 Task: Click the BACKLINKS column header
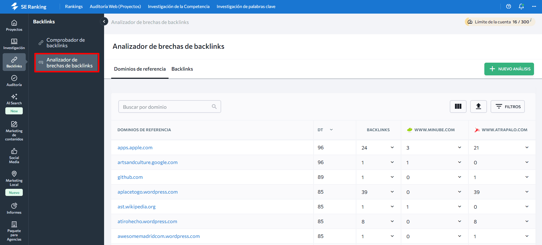378,130
